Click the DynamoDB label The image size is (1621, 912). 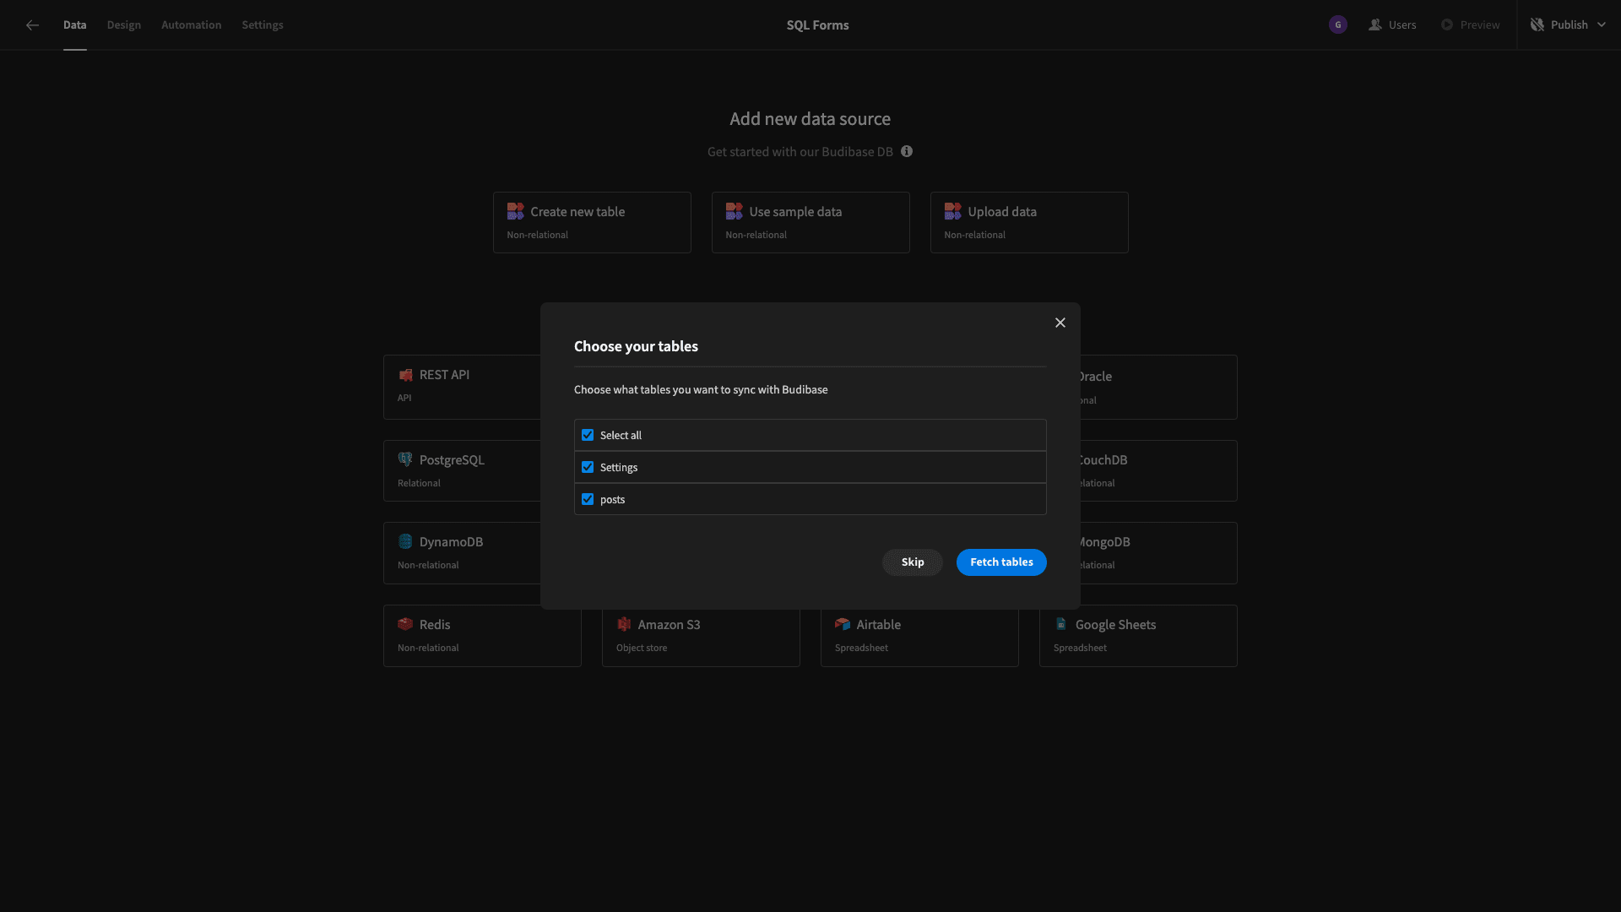(451, 542)
